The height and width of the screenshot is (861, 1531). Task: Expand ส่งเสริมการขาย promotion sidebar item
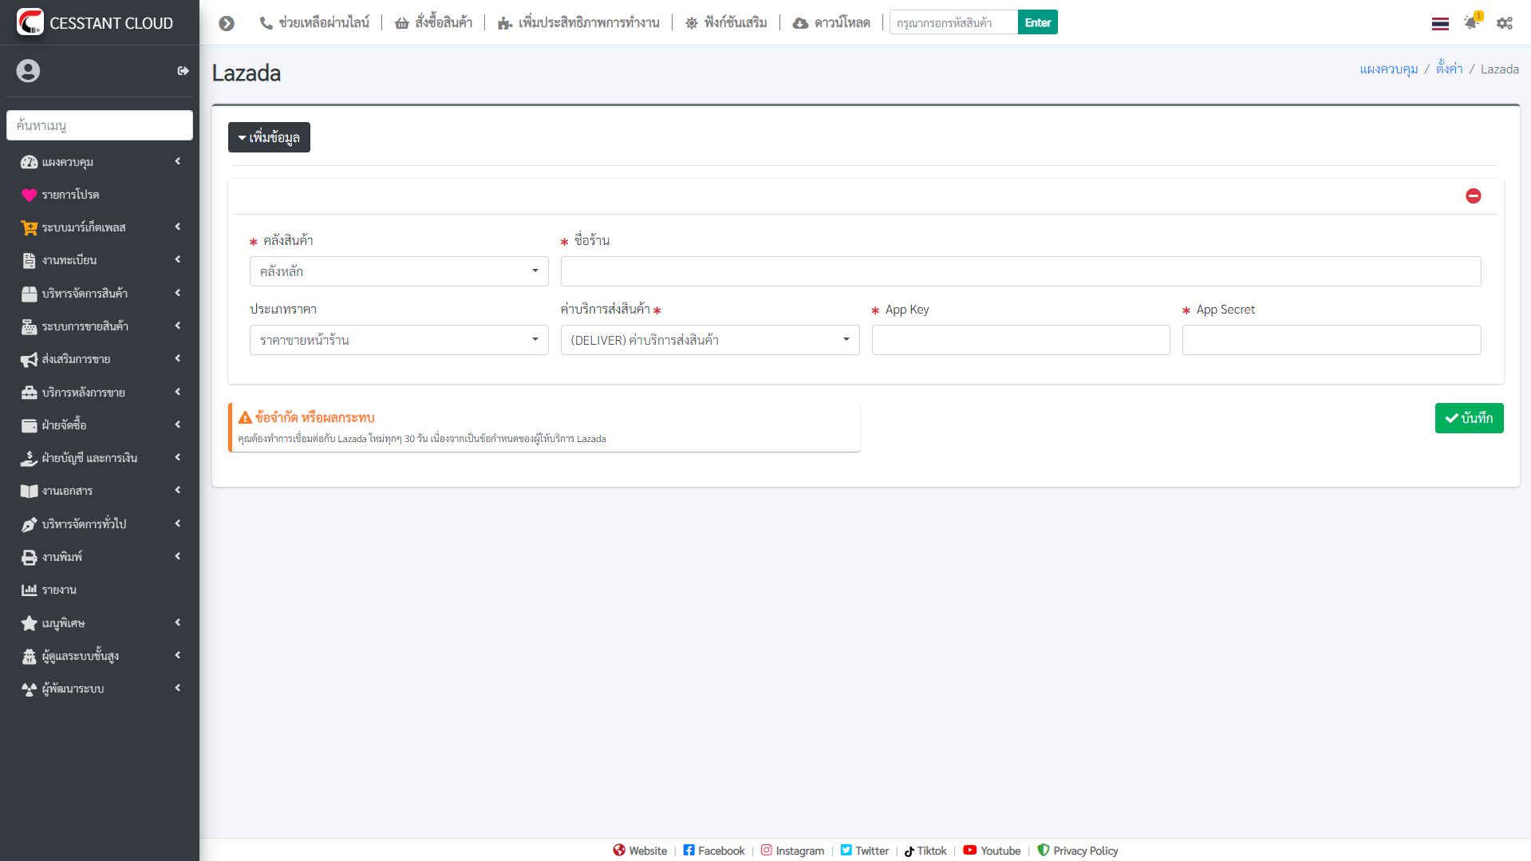[100, 359]
